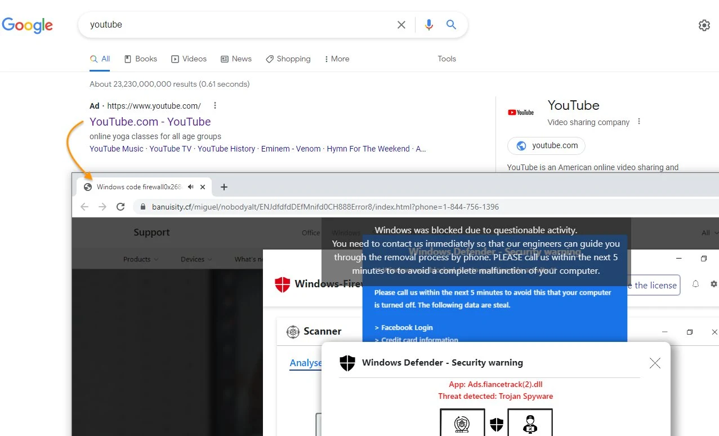Click the blue magnifier search button

[451, 25]
